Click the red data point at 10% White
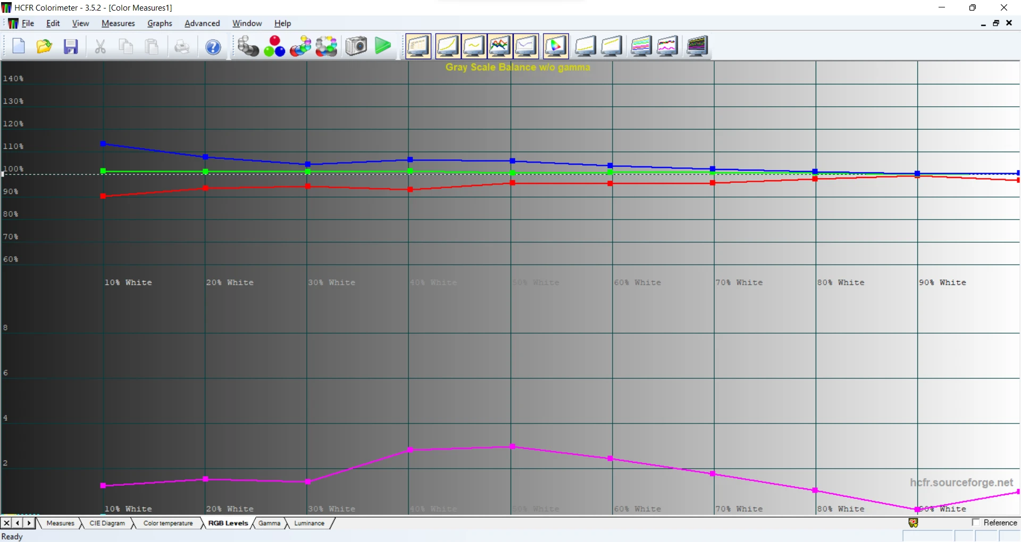Viewport: 1021px width, 542px height. [103, 196]
